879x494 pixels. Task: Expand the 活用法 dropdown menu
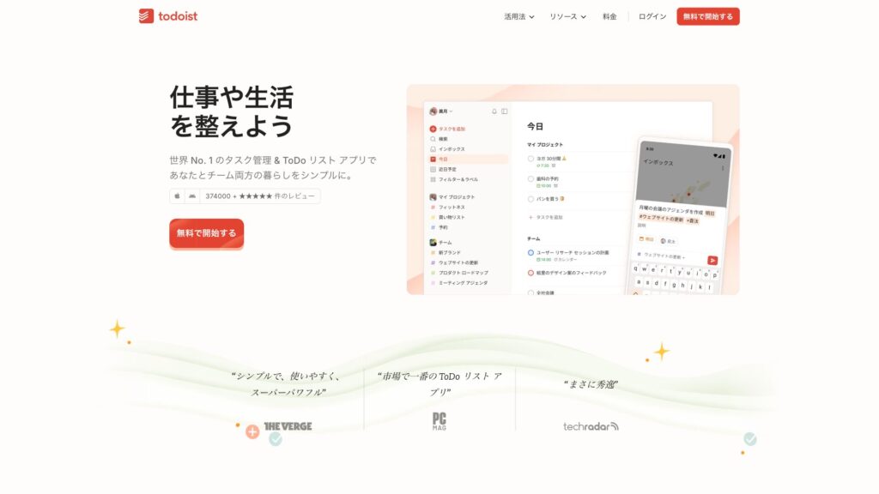(x=518, y=17)
